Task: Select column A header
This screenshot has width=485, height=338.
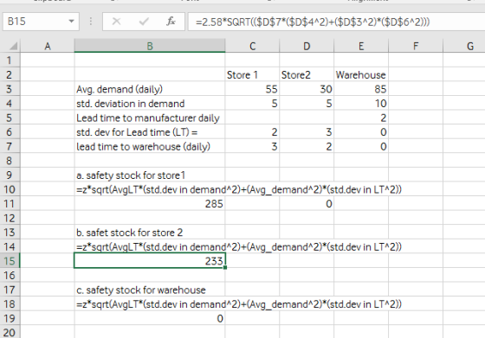Action: [48, 47]
